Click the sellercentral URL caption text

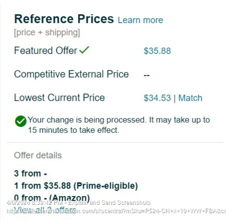click(116, 211)
